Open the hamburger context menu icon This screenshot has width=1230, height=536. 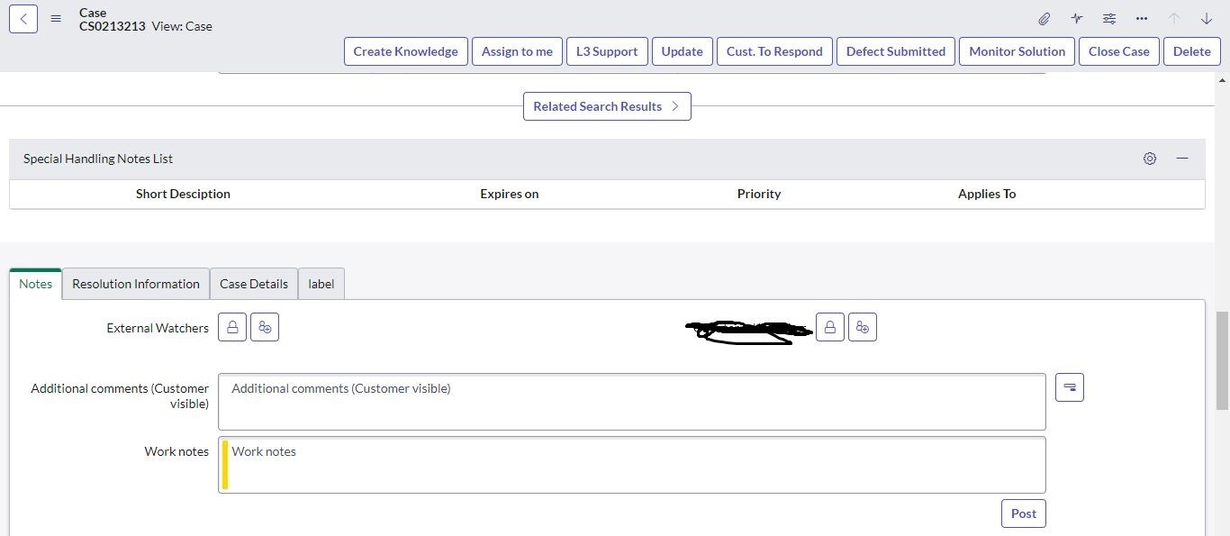pyautogui.click(x=56, y=18)
